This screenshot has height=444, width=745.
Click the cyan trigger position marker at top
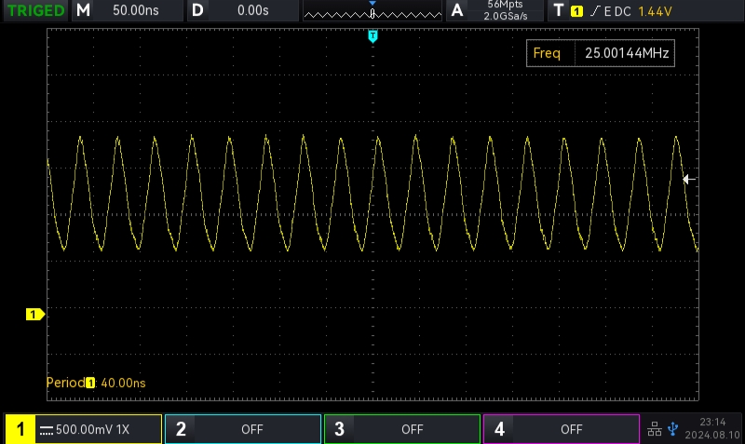click(372, 36)
